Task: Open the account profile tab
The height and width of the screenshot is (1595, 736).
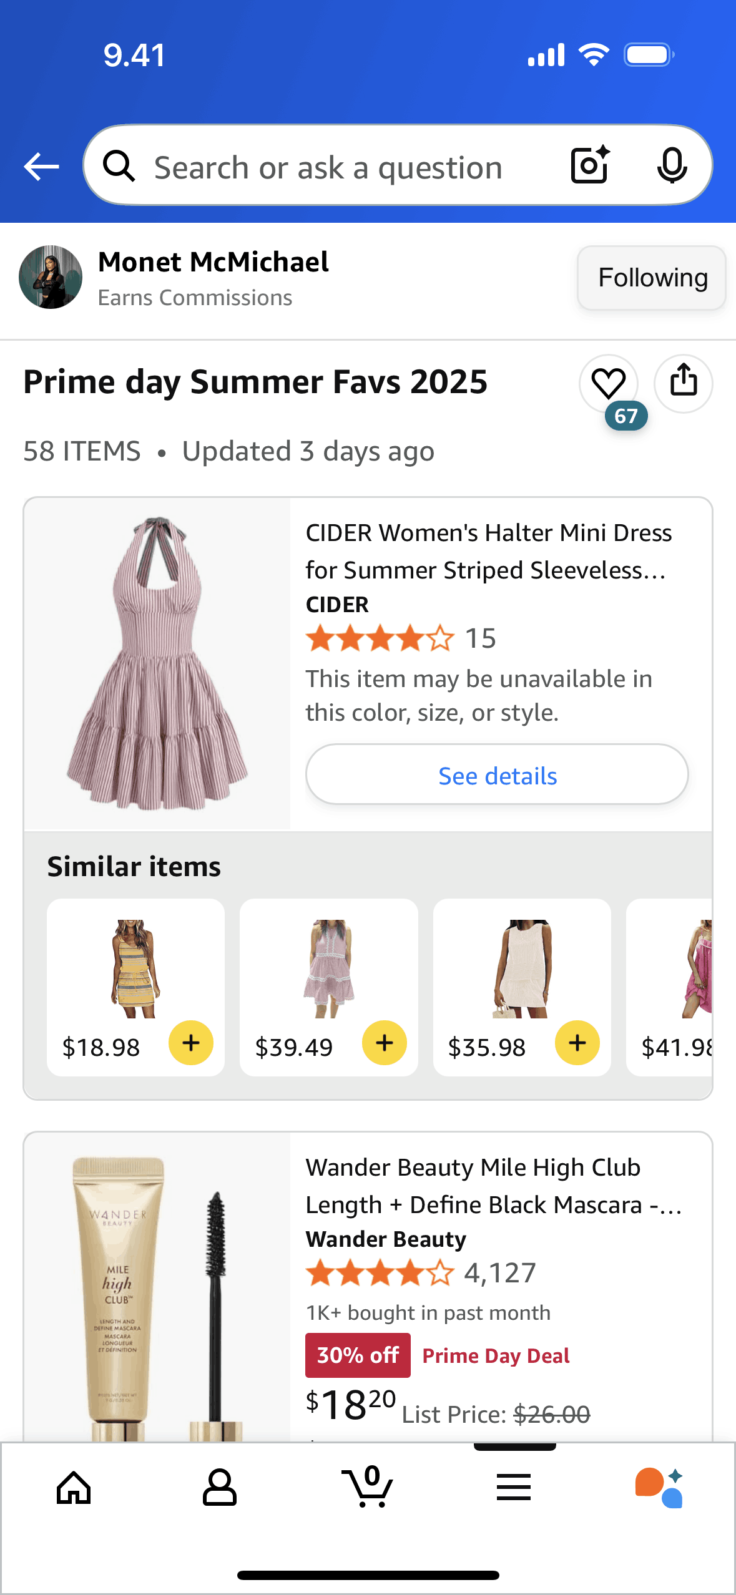Action: tap(219, 1487)
